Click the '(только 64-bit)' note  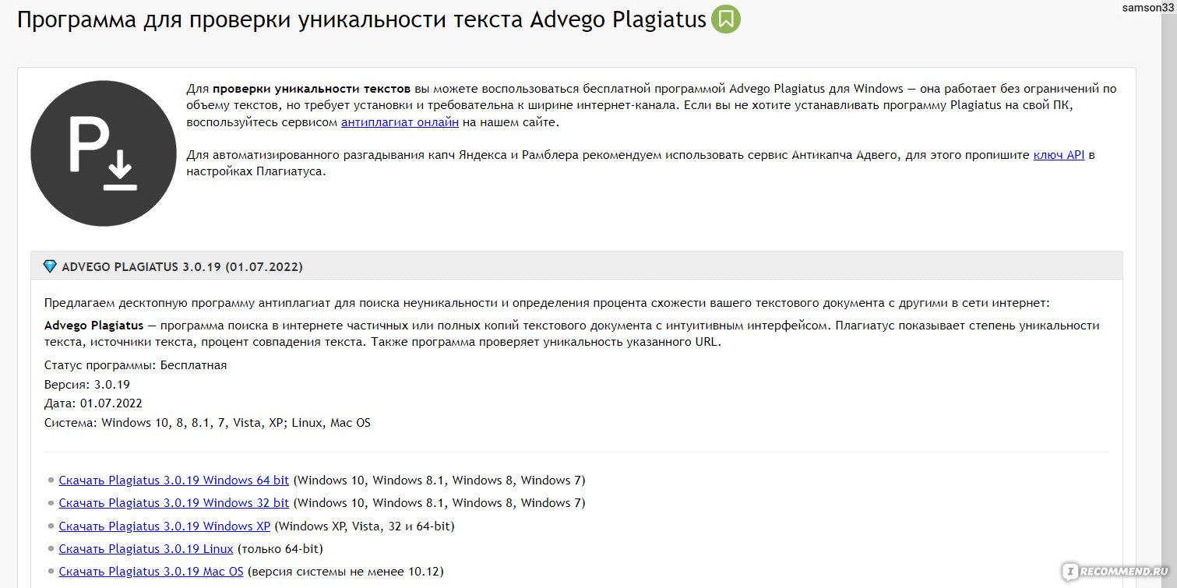[x=280, y=549]
